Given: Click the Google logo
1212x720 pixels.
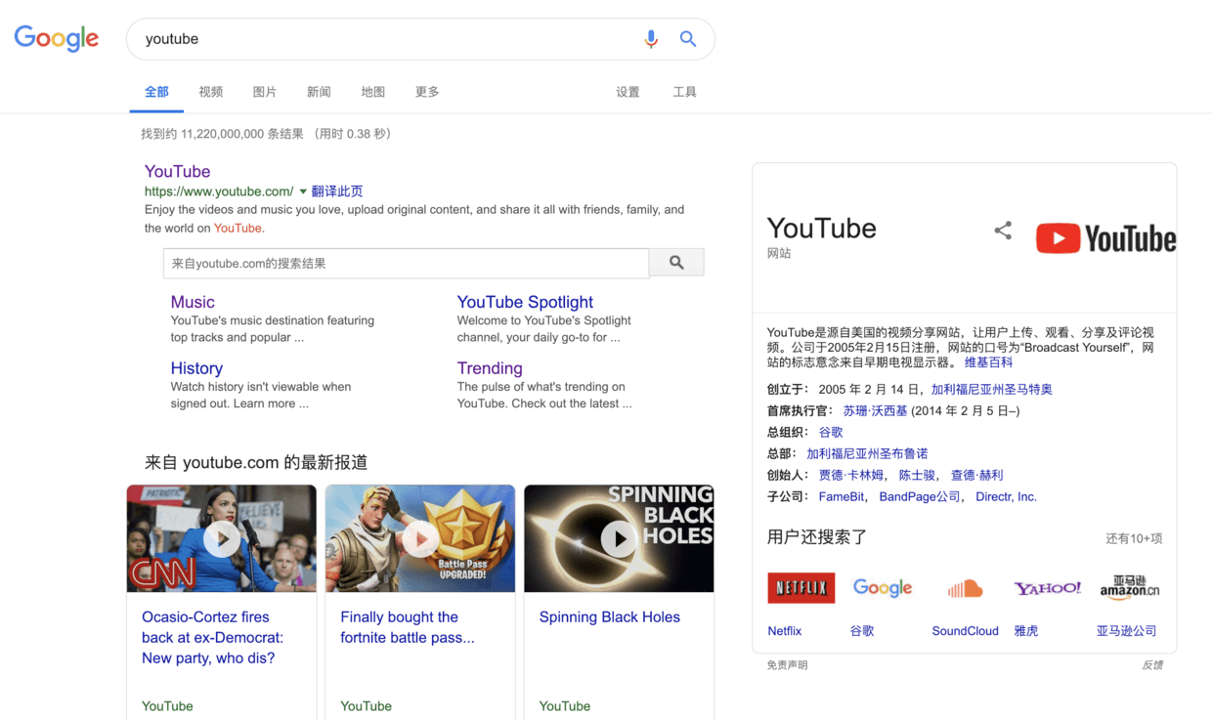Looking at the screenshot, I should 57,38.
